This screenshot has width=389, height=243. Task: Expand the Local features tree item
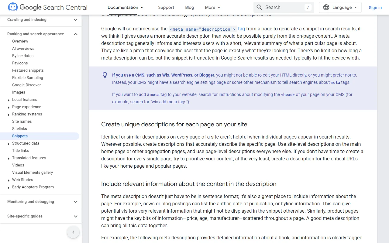tap(9, 100)
